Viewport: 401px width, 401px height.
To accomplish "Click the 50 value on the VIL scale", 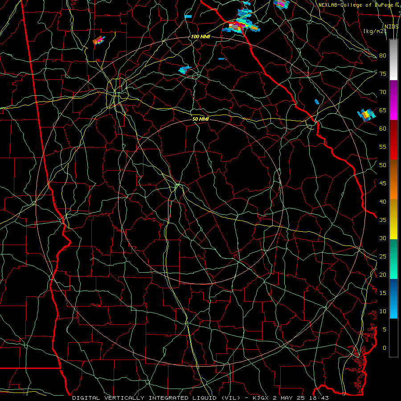I will [x=383, y=165].
